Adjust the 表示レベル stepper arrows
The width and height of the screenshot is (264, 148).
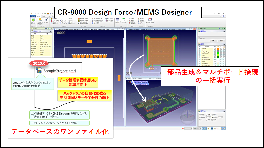click(210, 117)
